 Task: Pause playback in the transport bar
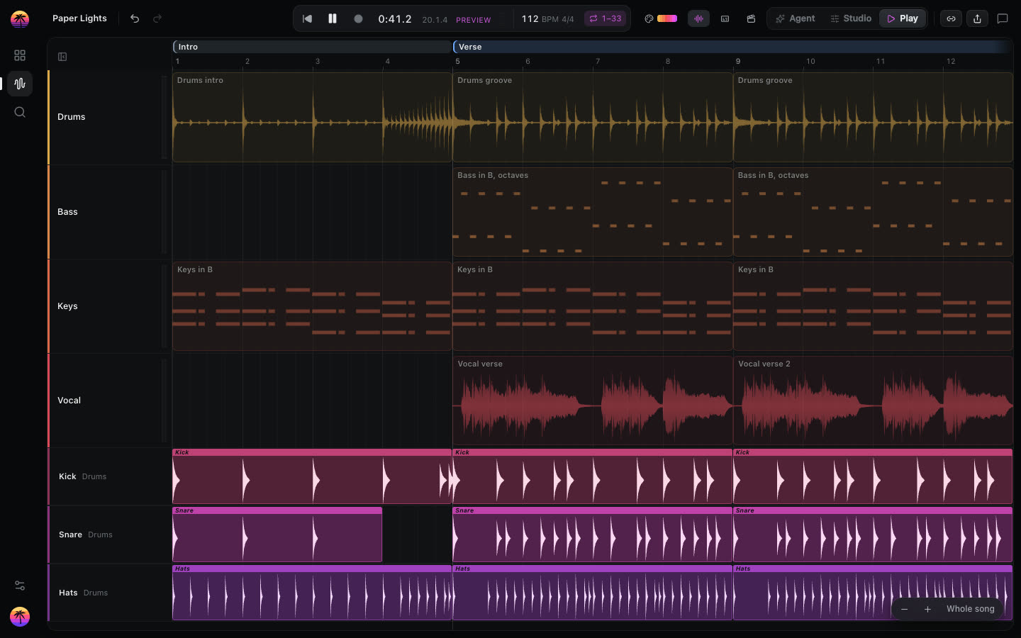coord(333,18)
